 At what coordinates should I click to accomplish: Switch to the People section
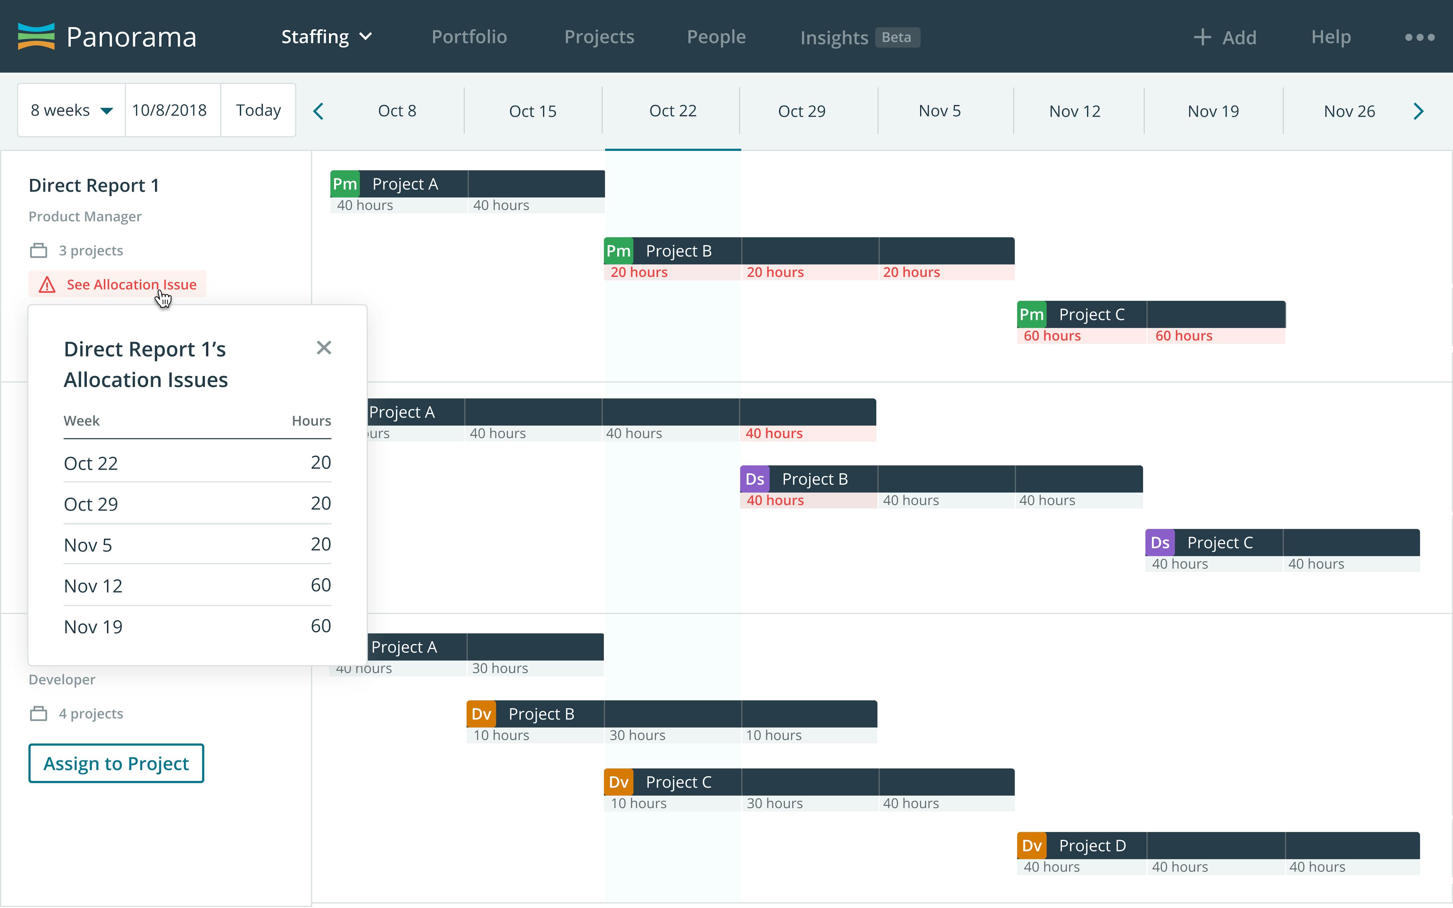[x=716, y=37]
